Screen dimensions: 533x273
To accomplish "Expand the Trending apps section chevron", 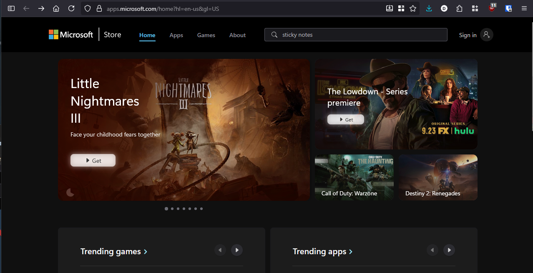I will [351, 252].
